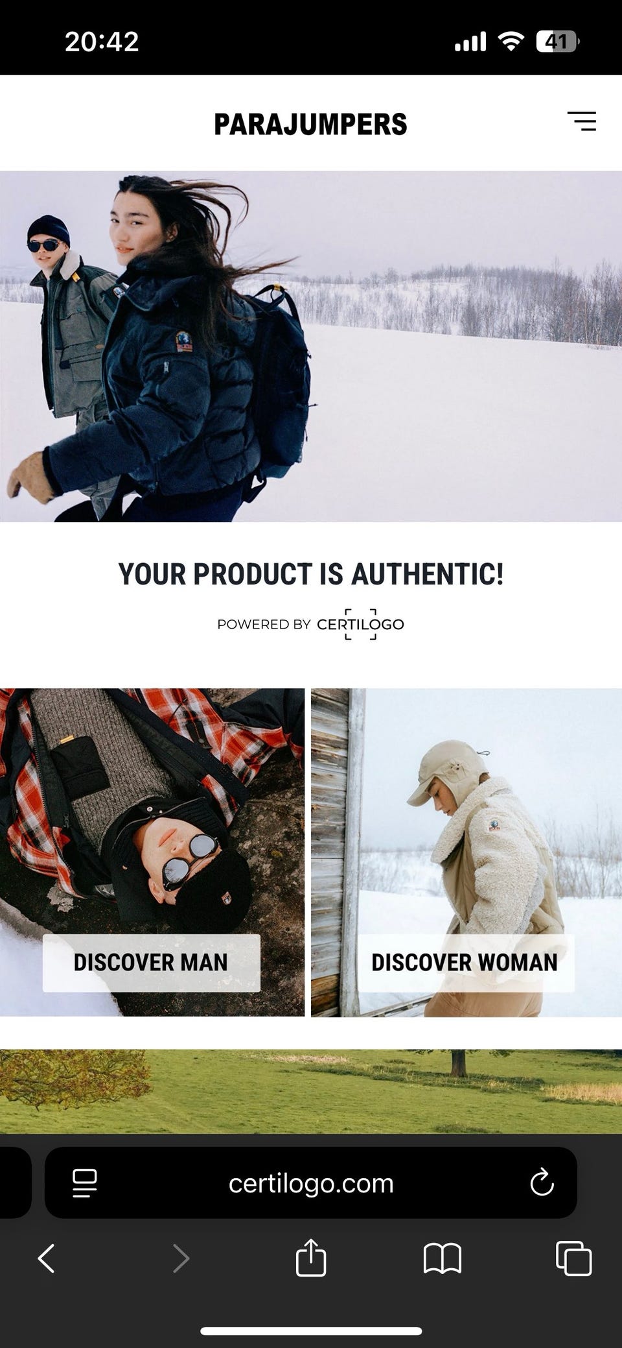622x1348 pixels.
Task: Tap the snowy hero banner image
Action: [x=311, y=346]
